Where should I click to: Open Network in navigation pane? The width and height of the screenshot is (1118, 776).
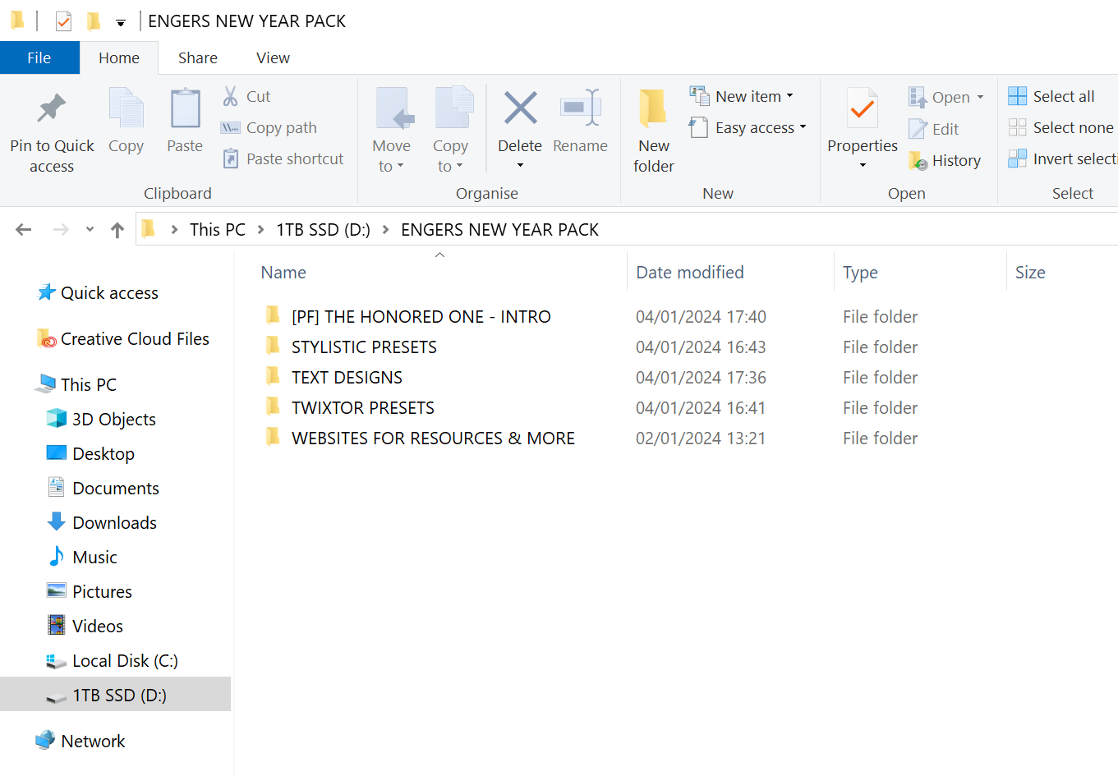pos(93,742)
